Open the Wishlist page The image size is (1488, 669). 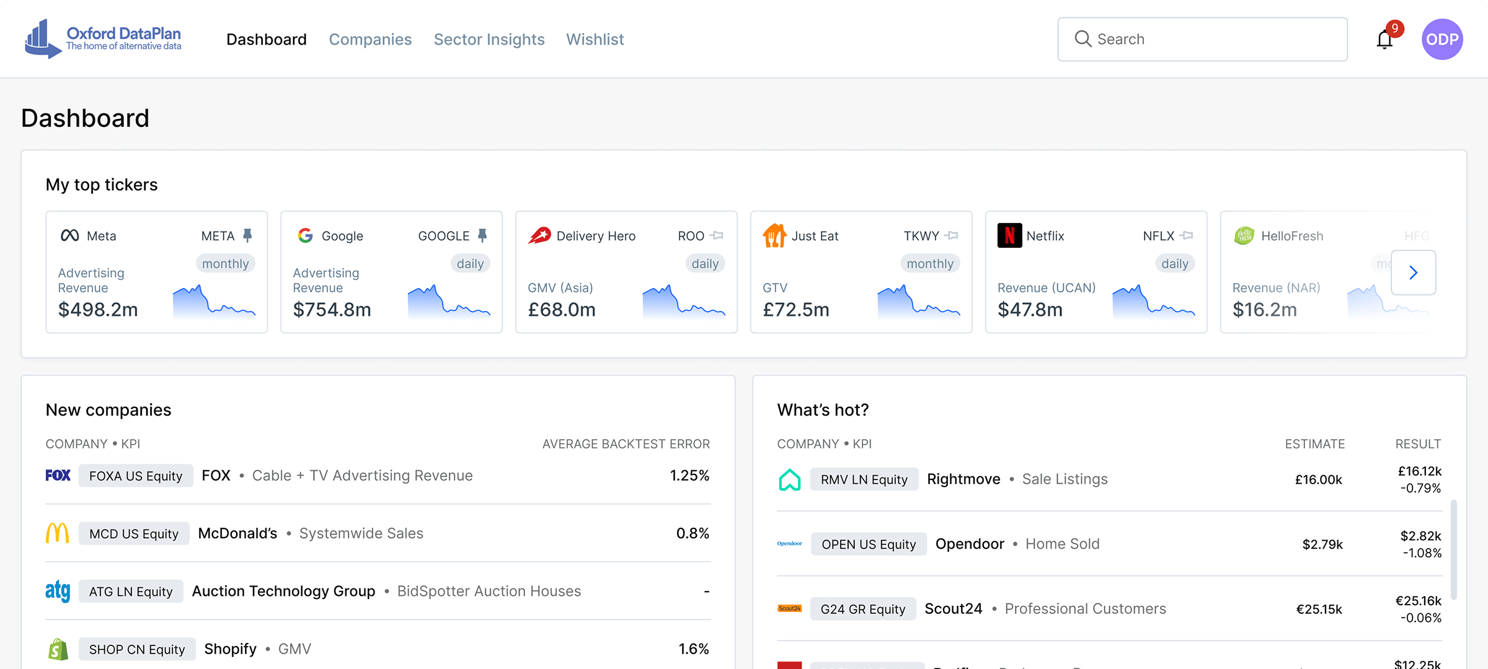click(x=595, y=39)
